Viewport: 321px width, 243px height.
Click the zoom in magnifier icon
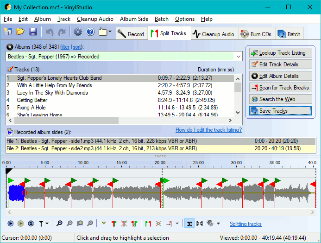pyautogui.click(x=60, y=224)
